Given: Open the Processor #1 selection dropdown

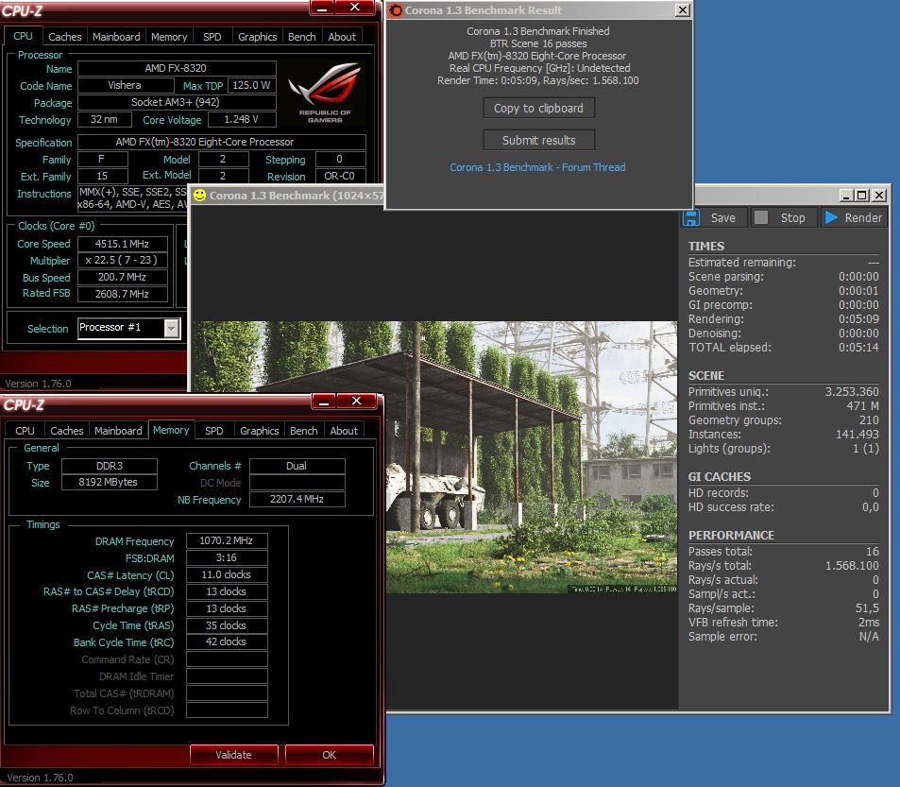Looking at the screenshot, I should [x=172, y=329].
